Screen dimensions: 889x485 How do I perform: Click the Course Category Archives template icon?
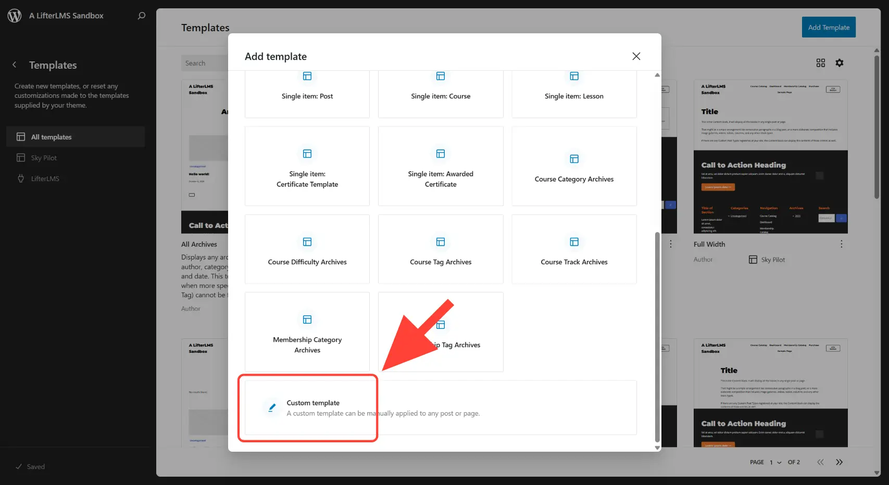coord(573,159)
